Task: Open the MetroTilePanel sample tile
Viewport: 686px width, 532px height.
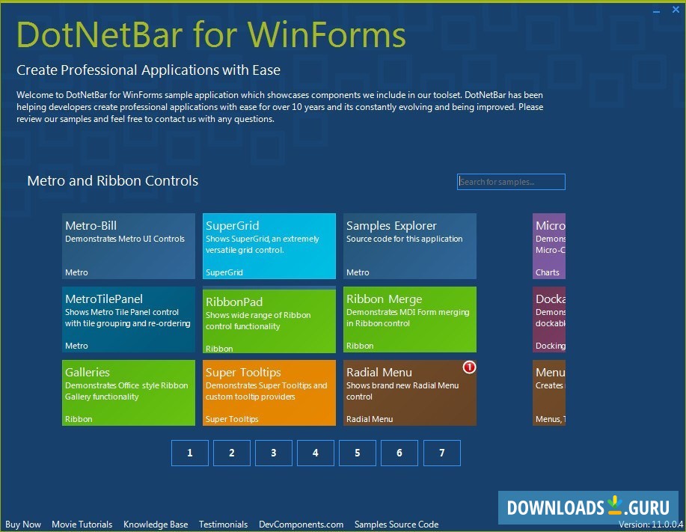Action: tap(128, 319)
